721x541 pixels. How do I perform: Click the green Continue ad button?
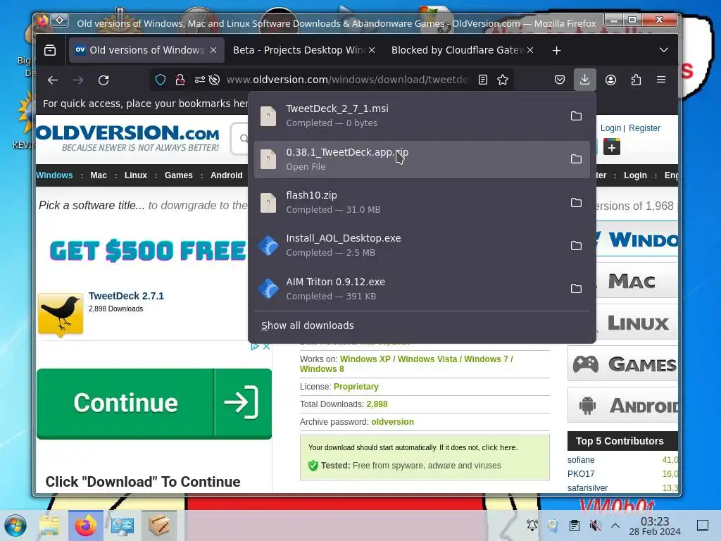(x=154, y=404)
